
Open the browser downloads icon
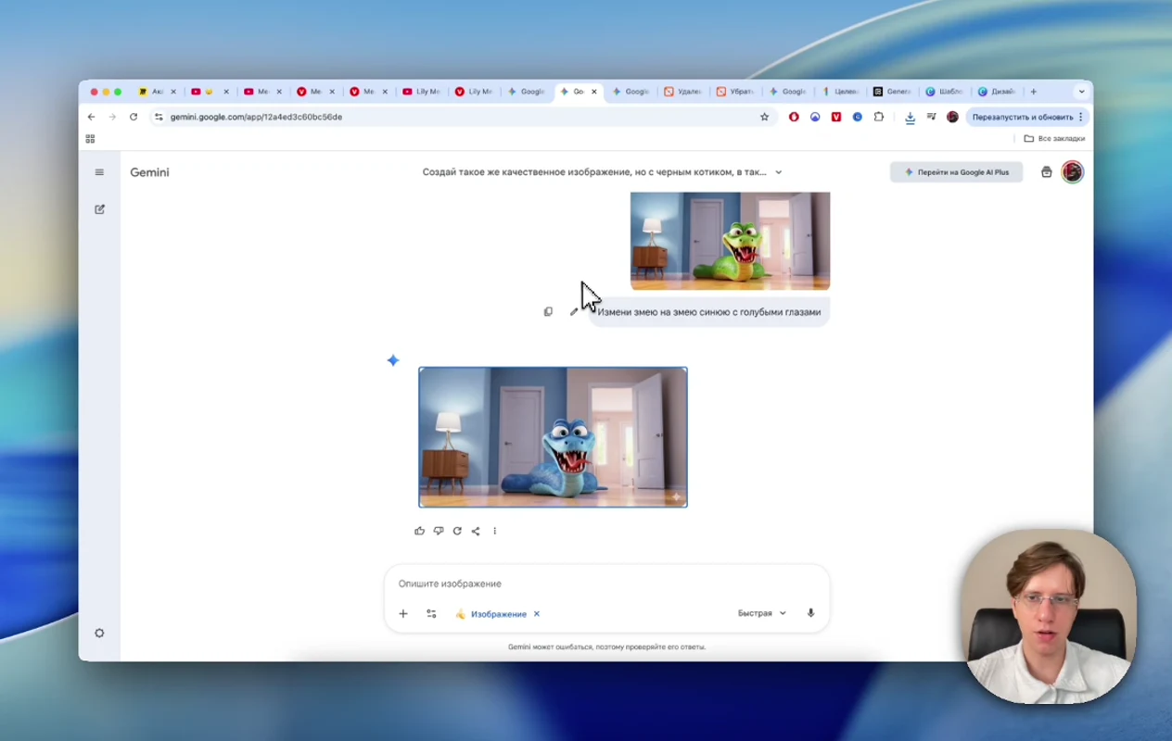coord(910,117)
